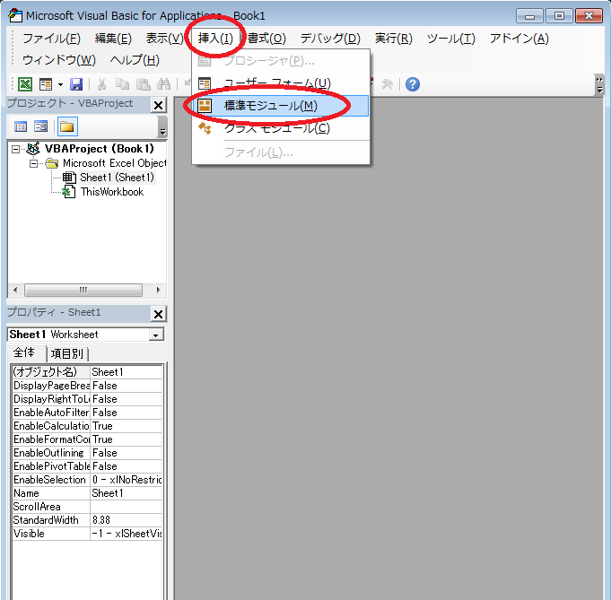Open the 実行(R) menu
The image size is (611, 600).
394,39
